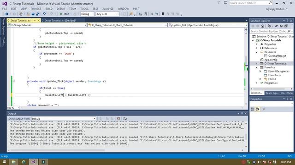Image resolution: width=295 pixels, height=165 pixels.
Task: Click the New Project toolbar icon
Action: point(21,14)
